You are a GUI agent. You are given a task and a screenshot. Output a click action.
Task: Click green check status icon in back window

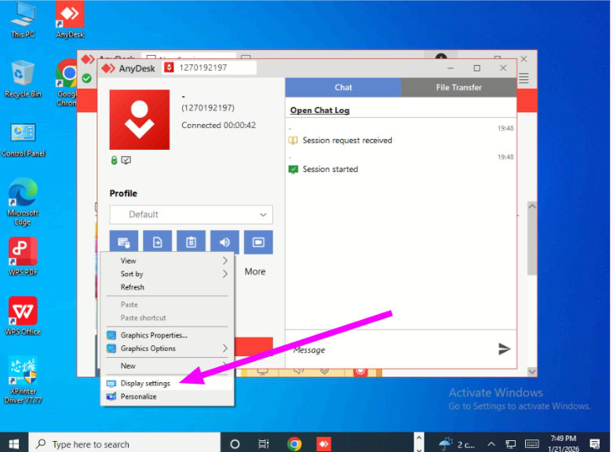(87, 78)
